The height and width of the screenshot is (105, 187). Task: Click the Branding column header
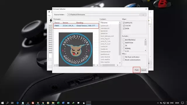[x=80, y=23]
